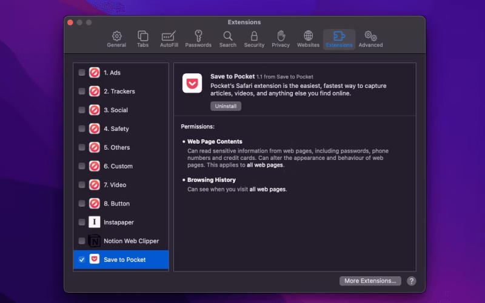The width and height of the screenshot is (485, 303).
Task: Select the "6. Custom" extension row
Action: tap(121, 166)
